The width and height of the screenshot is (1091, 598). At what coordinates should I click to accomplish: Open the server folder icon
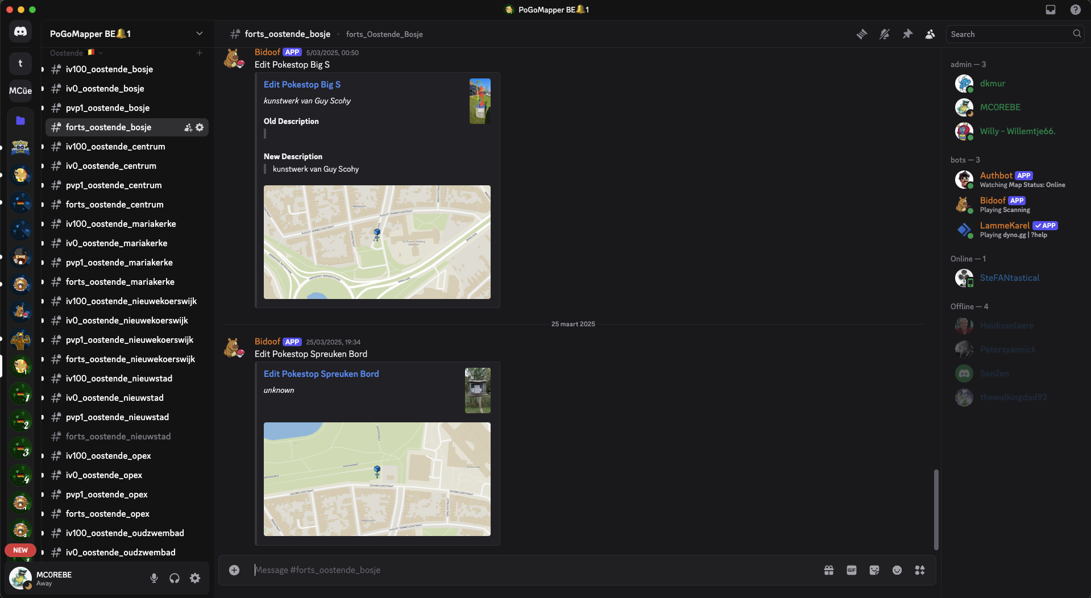[x=20, y=120]
